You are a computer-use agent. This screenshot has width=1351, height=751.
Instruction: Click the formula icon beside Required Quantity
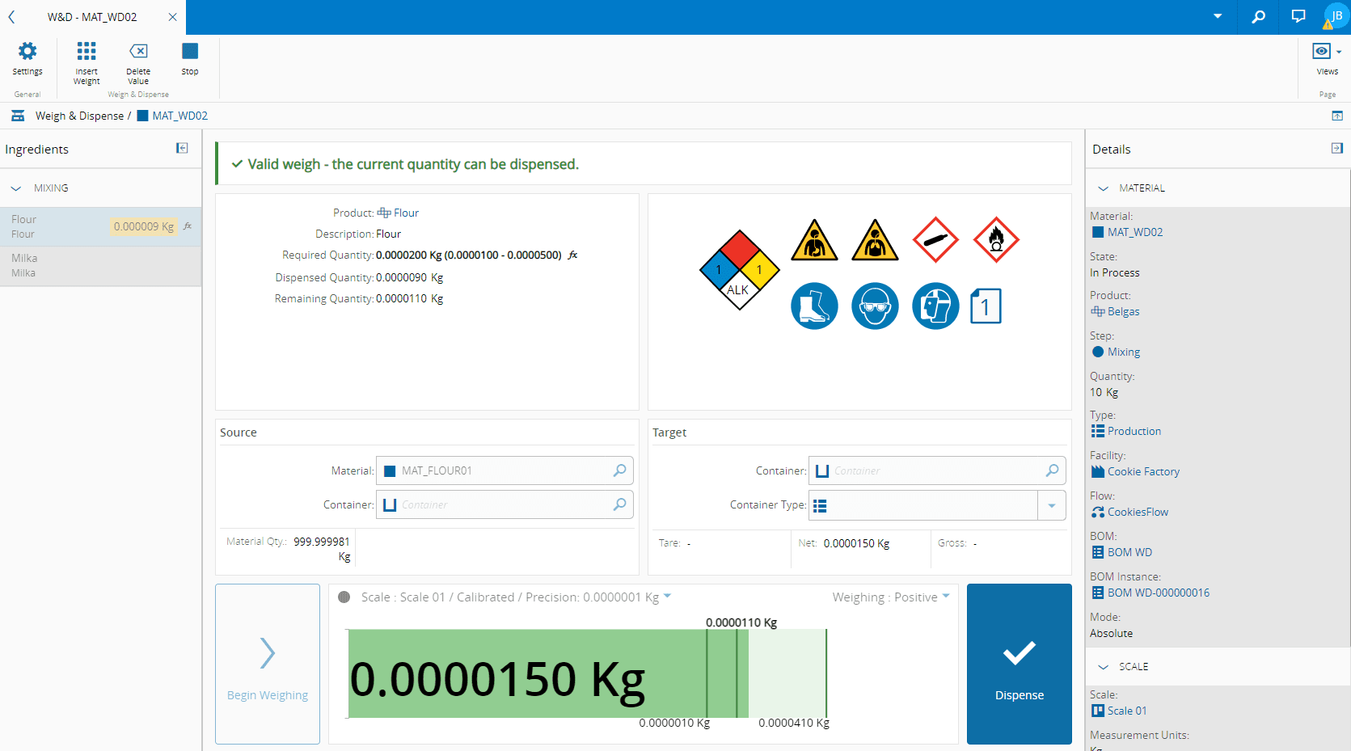click(x=572, y=255)
